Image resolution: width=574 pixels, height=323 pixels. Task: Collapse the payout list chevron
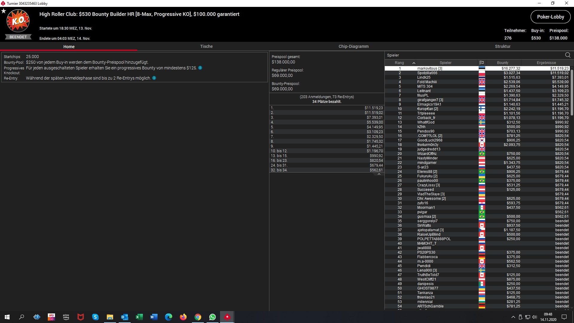379,174
